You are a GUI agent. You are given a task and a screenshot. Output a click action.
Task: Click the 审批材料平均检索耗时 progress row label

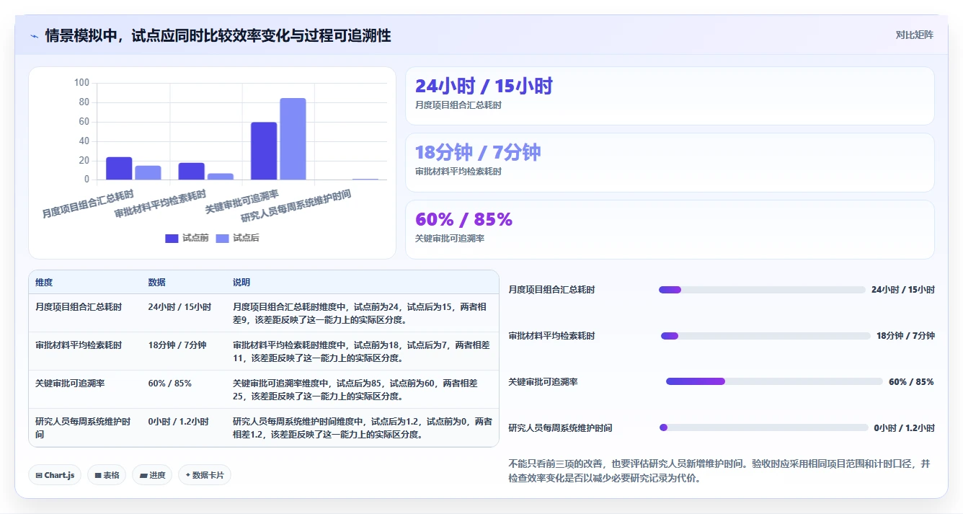point(551,336)
